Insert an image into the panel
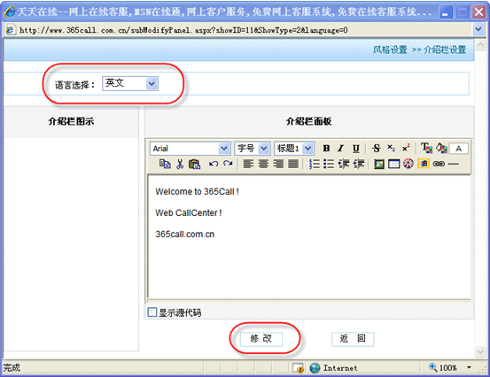Screen dimensions: 490x377 pos(379,164)
